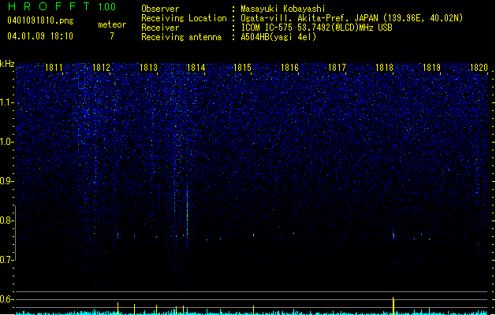The image size is (496, 315).
Task: Select the Ogata-vill. Akita-Pref. JAPAN location text
Action: pos(352,18)
